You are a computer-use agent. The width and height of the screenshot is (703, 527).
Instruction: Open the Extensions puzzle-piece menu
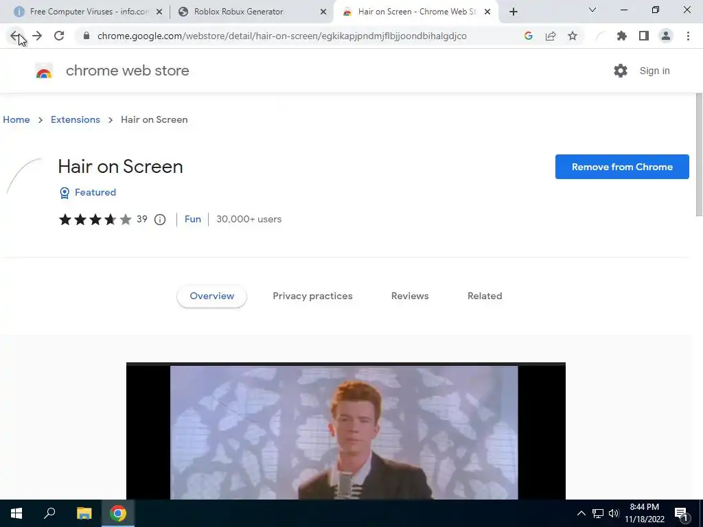click(x=622, y=36)
